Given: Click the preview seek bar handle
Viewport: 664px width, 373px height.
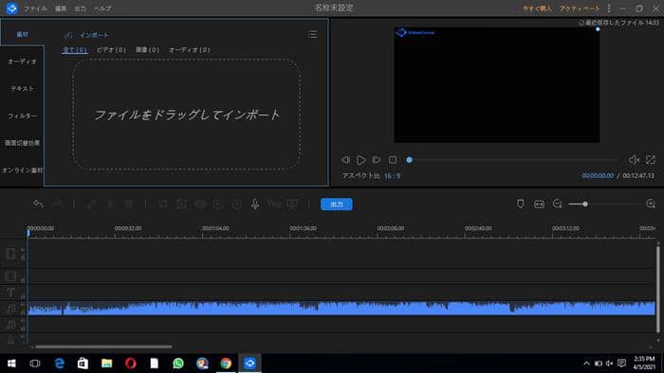Looking at the screenshot, I should [x=409, y=160].
